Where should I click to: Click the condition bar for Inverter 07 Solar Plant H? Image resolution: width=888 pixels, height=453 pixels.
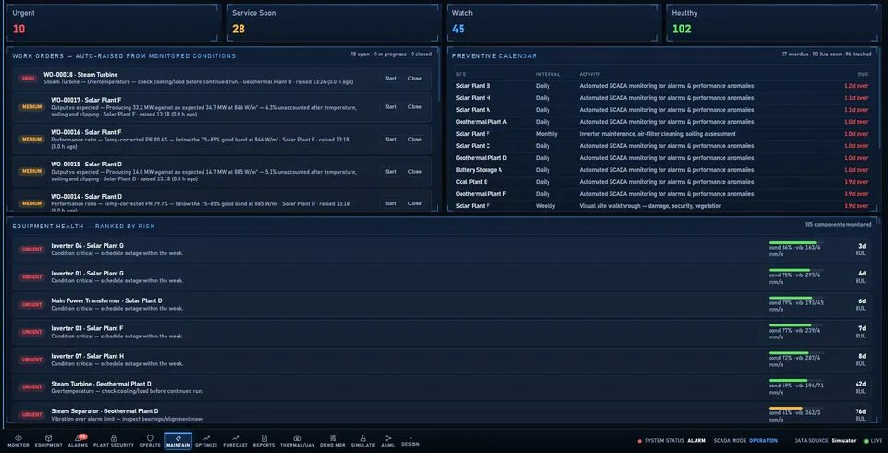(x=795, y=353)
